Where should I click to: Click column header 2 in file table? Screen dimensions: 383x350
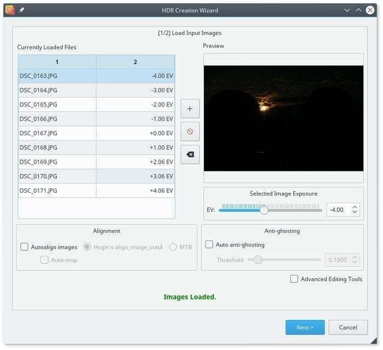[135, 62]
